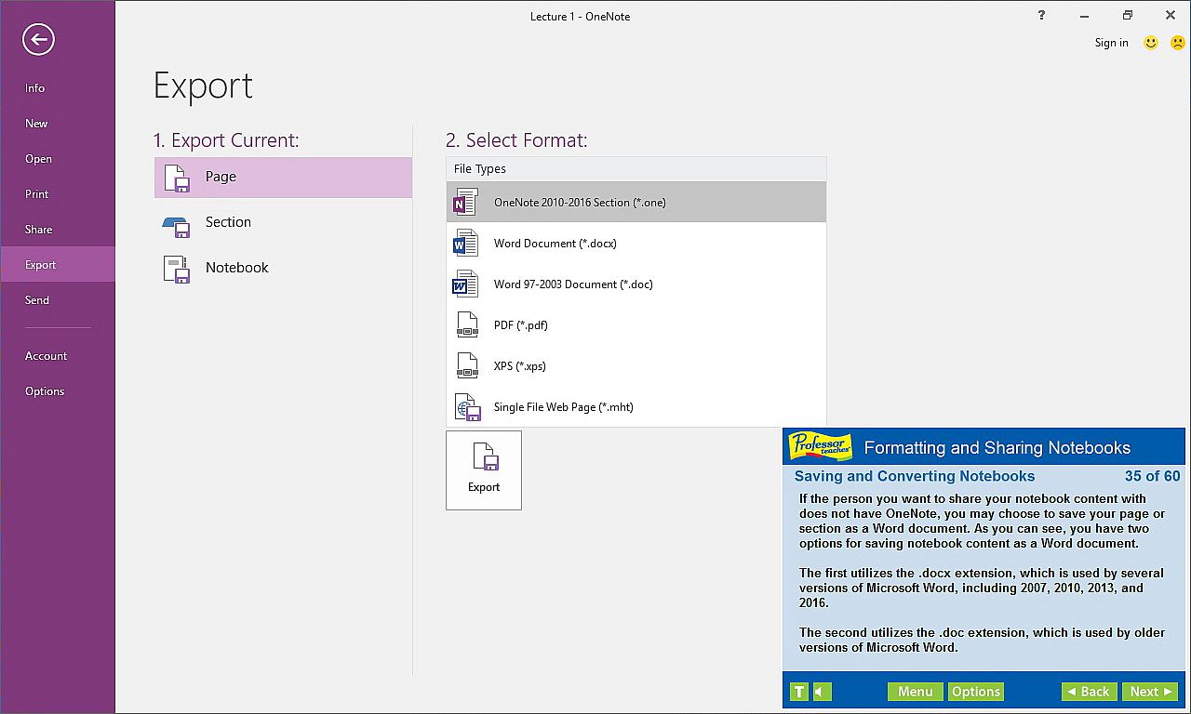Open the backstage Options entry in the sidebar
The height and width of the screenshot is (714, 1191).
tap(58, 391)
